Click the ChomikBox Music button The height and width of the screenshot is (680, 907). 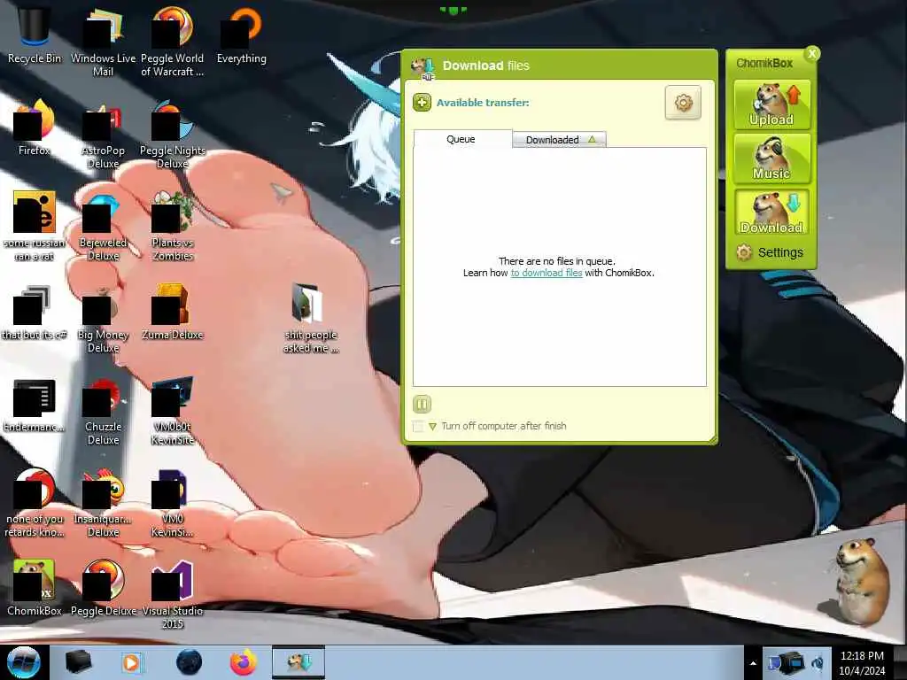(x=771, y=158)
